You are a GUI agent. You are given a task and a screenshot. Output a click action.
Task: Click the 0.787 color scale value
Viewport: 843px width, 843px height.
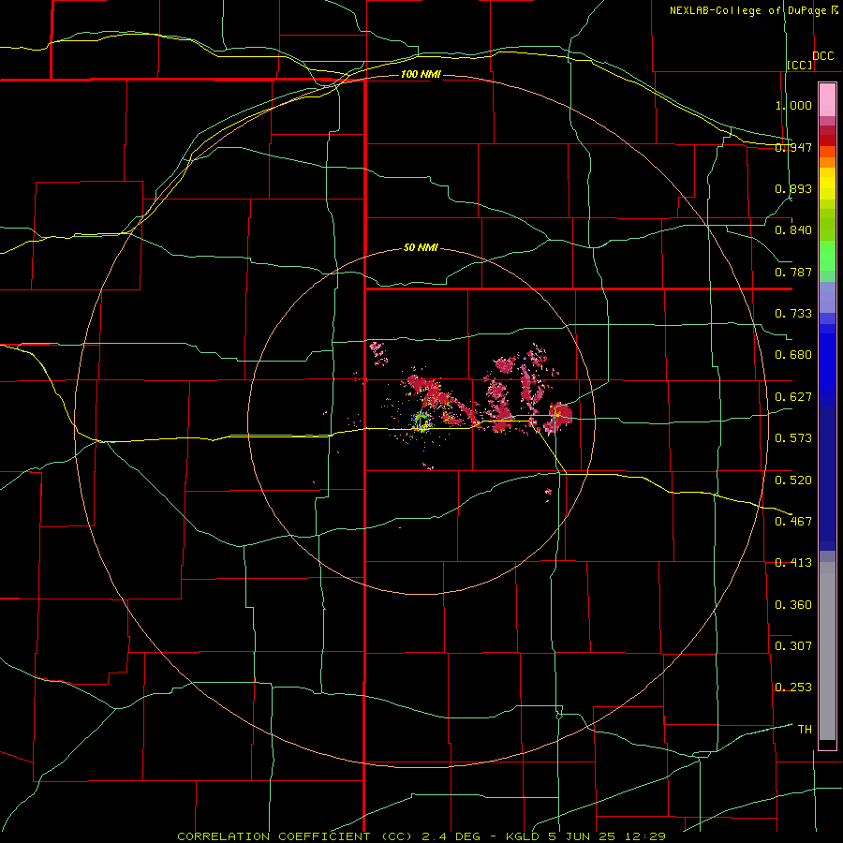click(793, 272)
